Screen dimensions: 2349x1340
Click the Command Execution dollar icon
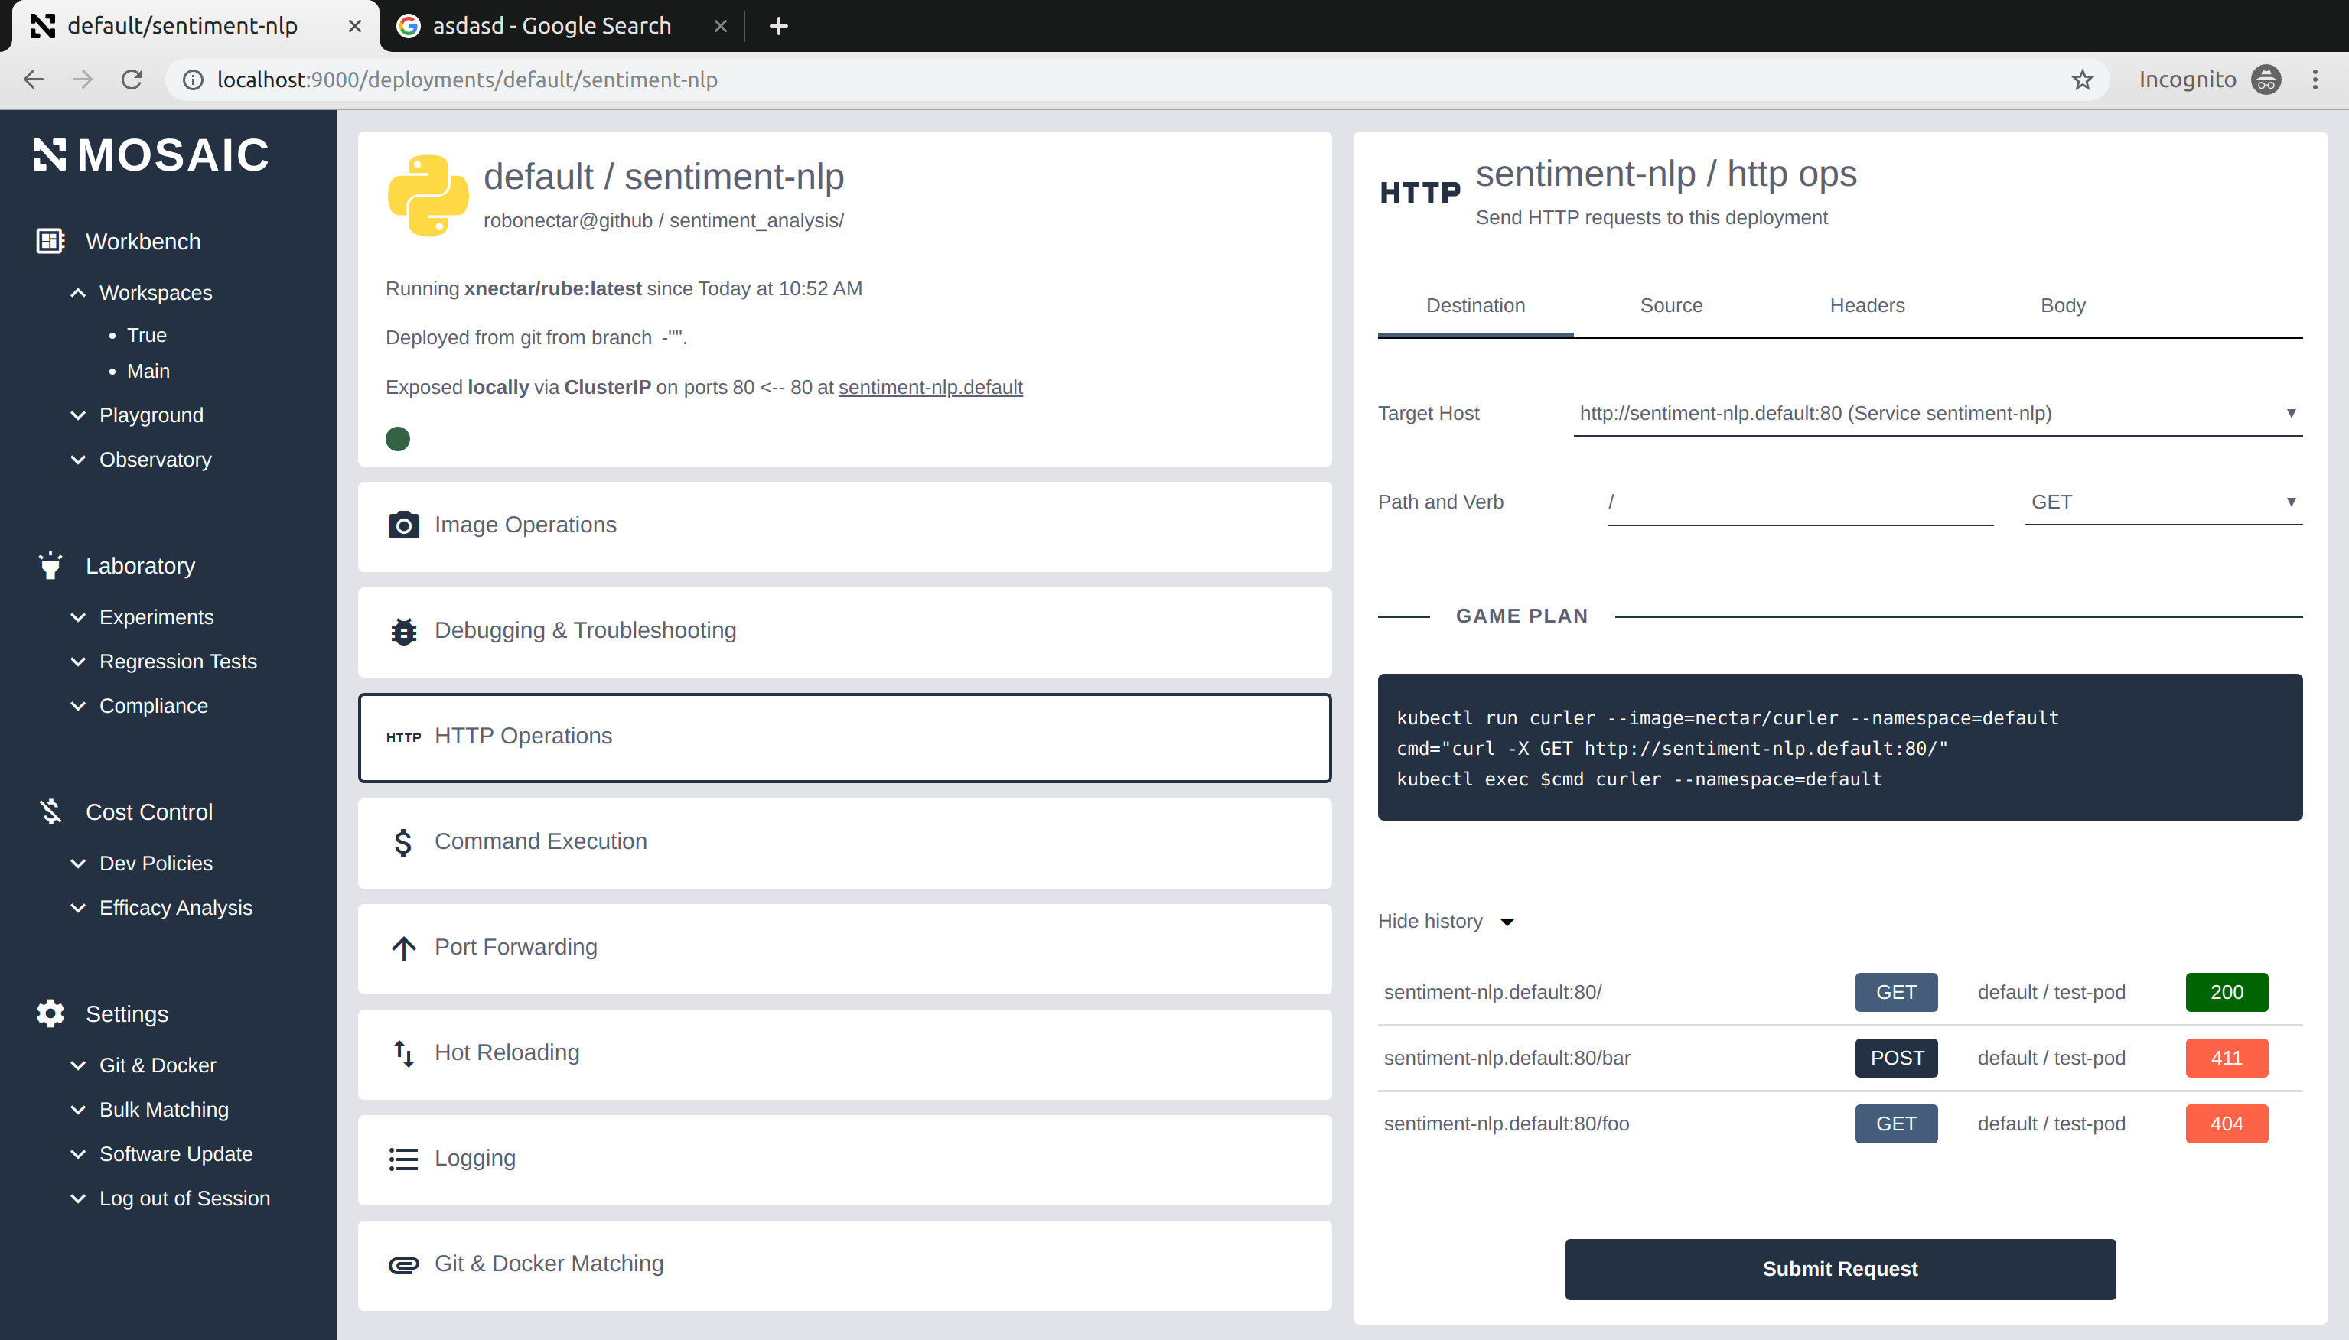[403, 842]
